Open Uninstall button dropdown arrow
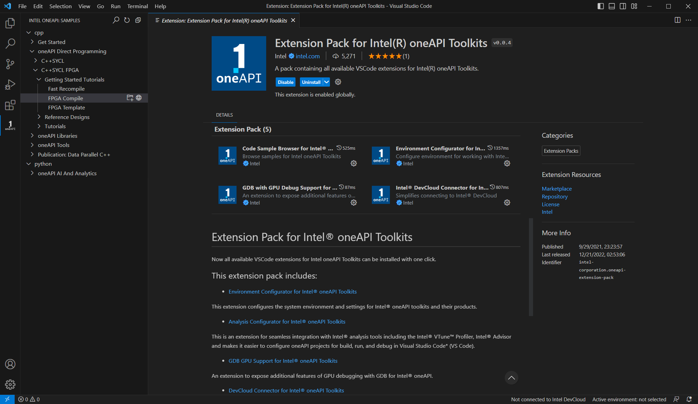Image resolution: width=698 pixels, height=404 pixels. tap(327, 82)
